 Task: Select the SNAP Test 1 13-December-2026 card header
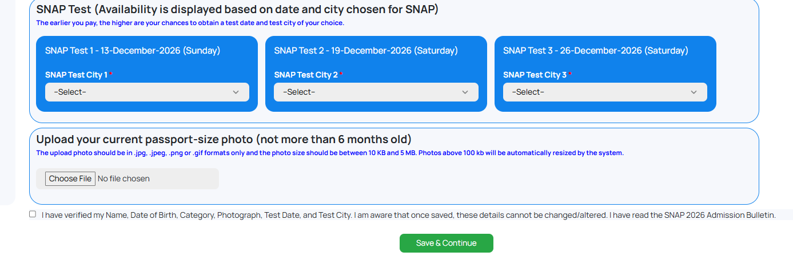click(x=133, y=51)
